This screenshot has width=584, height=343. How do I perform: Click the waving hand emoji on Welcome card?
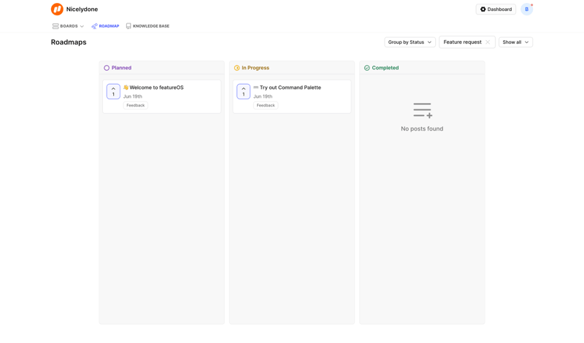(x=126, y=88)
